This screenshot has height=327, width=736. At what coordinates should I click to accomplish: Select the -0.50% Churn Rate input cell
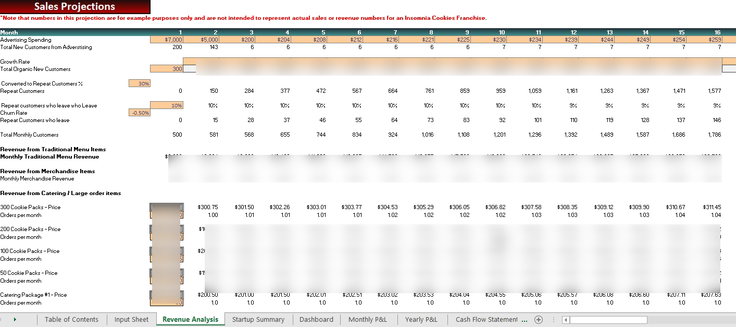139,113
